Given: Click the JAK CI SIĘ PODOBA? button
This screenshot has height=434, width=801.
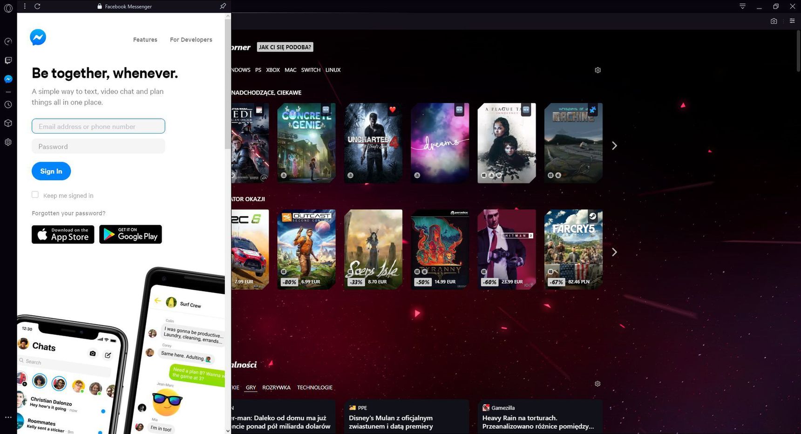Looking at the screenshot, I should pyautogui.click(x=285, y=47).
